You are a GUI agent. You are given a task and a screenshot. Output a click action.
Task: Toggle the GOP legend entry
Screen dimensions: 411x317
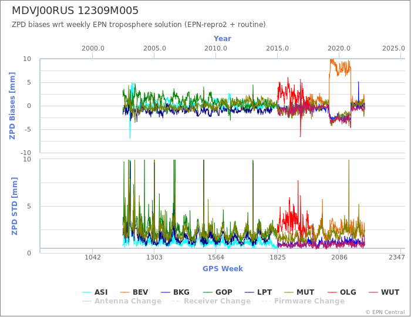218,292
